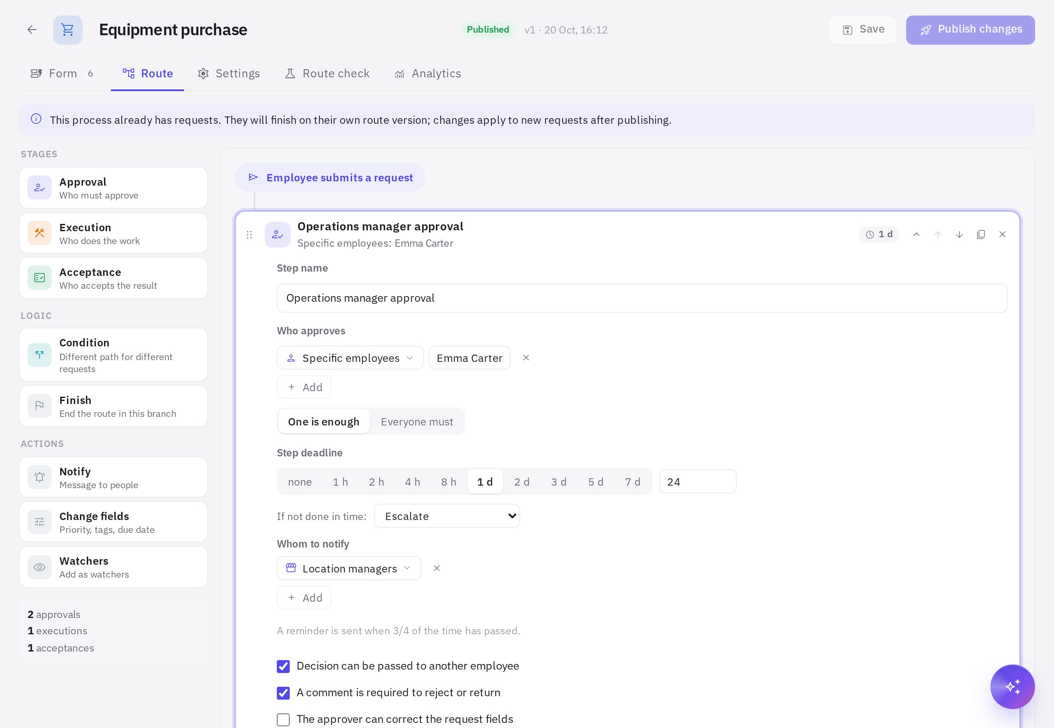Set deadline to 8 h
This screenshot has height=728, width=1054.
(448, 482)
